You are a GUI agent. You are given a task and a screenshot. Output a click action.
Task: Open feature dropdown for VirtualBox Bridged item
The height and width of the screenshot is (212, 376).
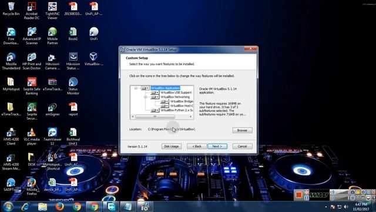coord(164,101)
